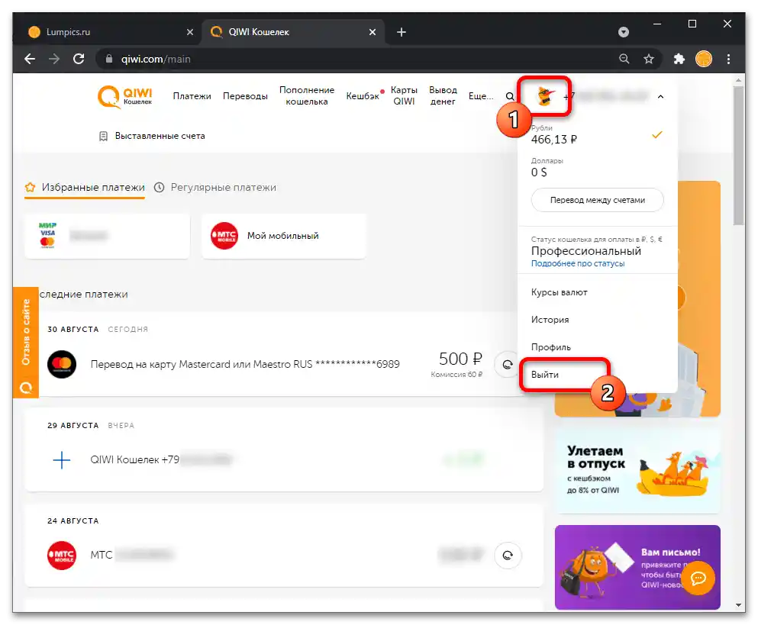Click the page vertical scrollbar thumb
The height and width of the screenshot is (625, 758).
pyautogui.click(x=738, y=156)
